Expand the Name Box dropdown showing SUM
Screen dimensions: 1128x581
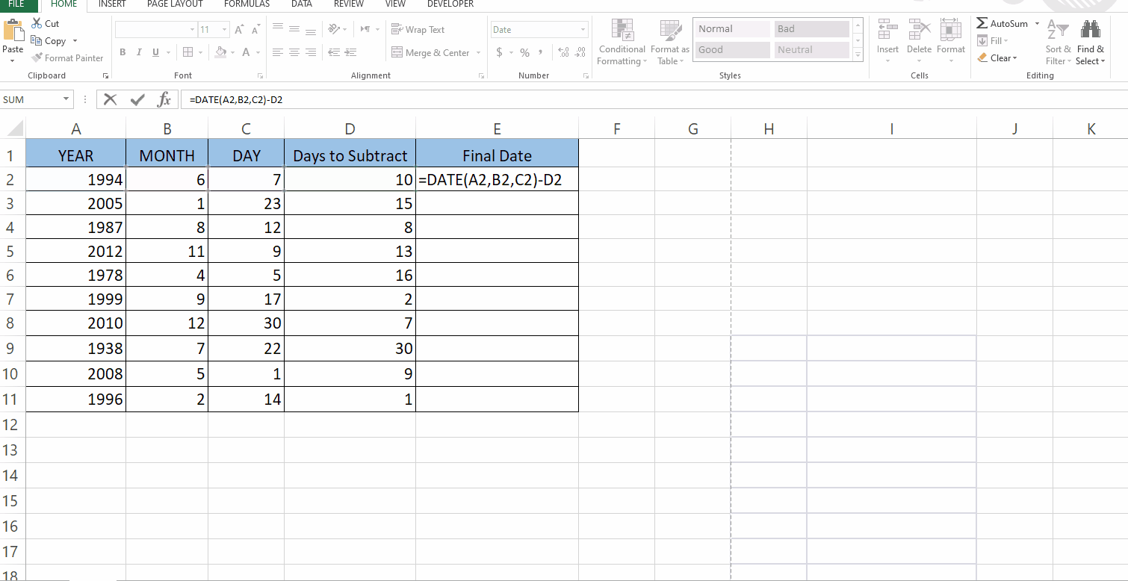66,99
